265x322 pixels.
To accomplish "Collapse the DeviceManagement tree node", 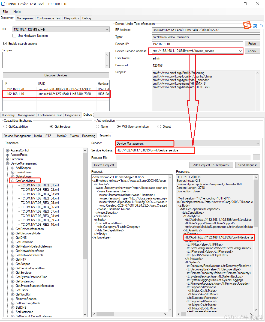I will pos(8,163).
